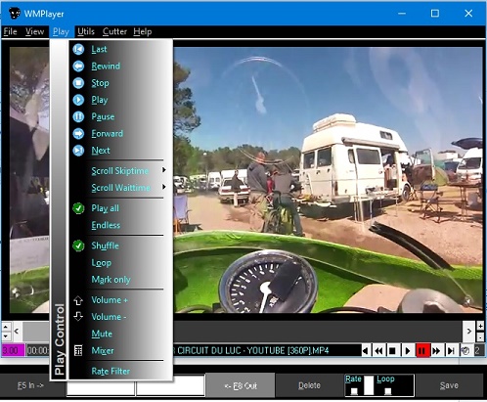Click the Volume + up-arrow icon
This screenshot has height=402, width=487.
[x=78, y=300]
